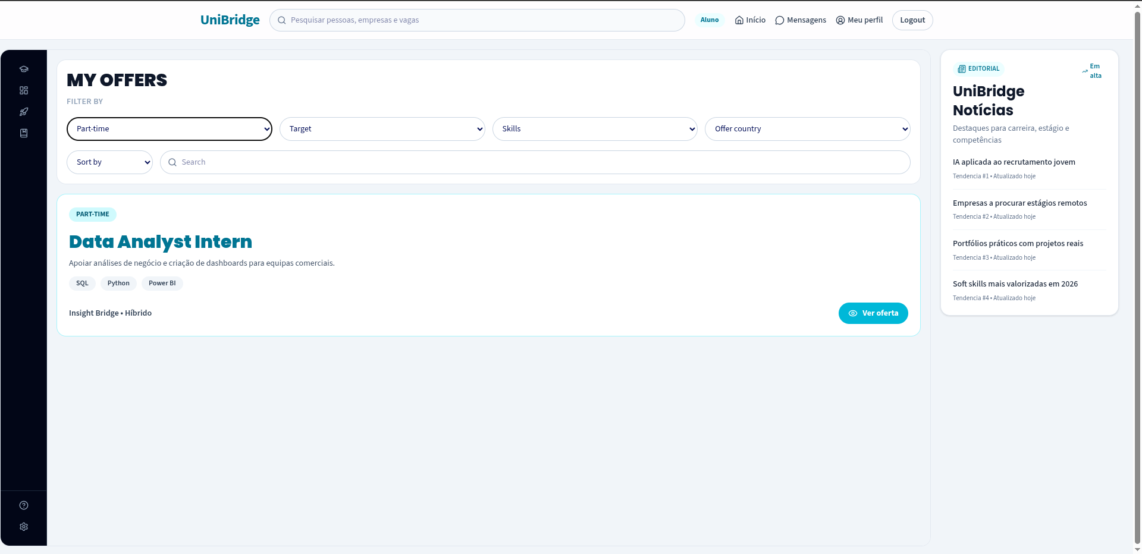The width and height of the screenshot is (1142, 554).
Task: Go to Início in the top navigation
Action: point(750,20)
